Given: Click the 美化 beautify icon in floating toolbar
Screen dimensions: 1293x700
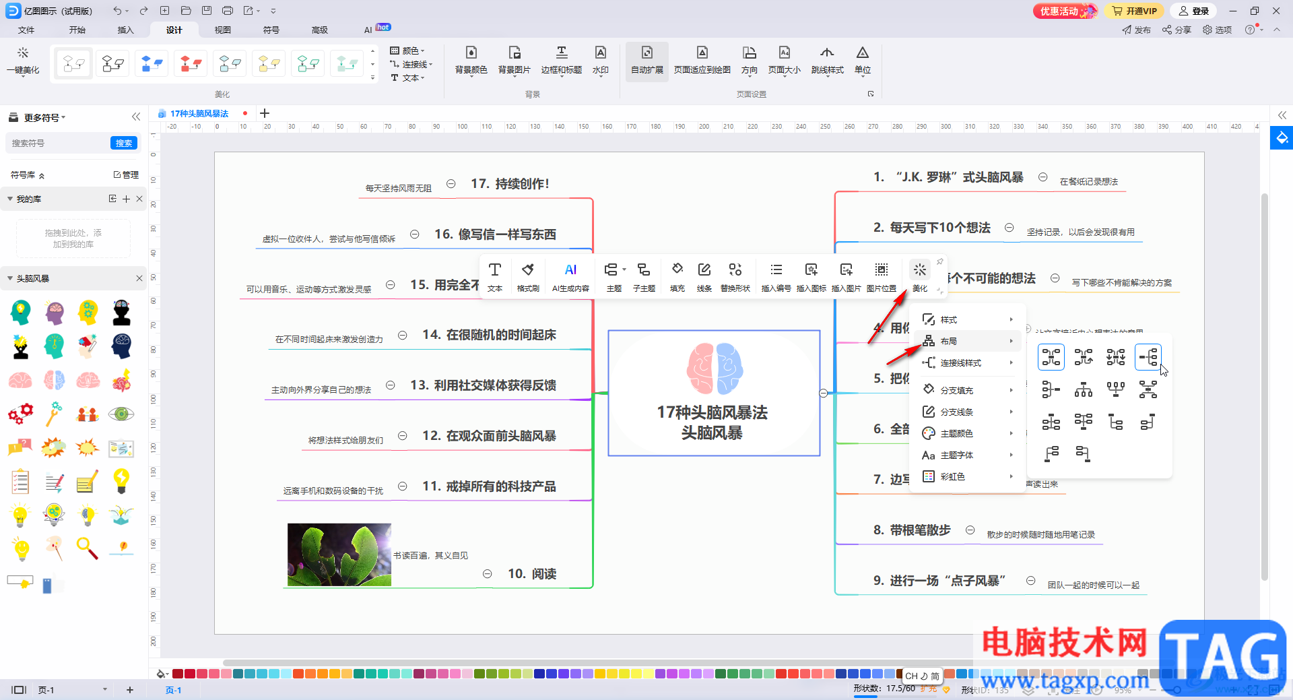Looking at the screenshot, I should (919, 277).
